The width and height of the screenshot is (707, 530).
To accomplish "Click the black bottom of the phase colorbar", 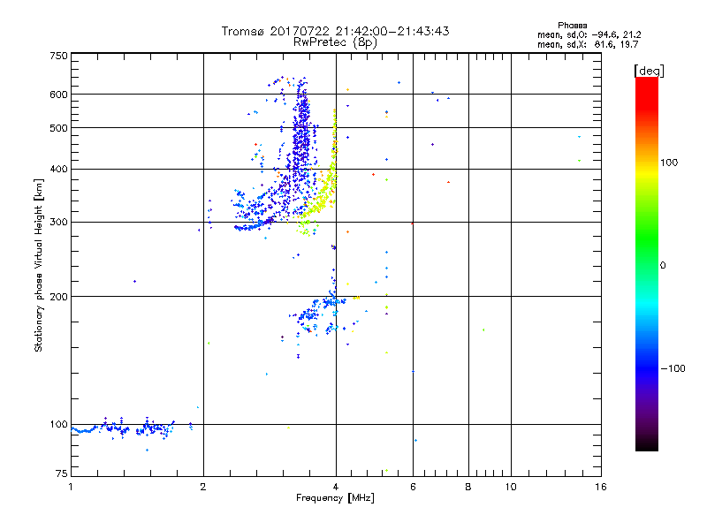I will pos(647,444).
